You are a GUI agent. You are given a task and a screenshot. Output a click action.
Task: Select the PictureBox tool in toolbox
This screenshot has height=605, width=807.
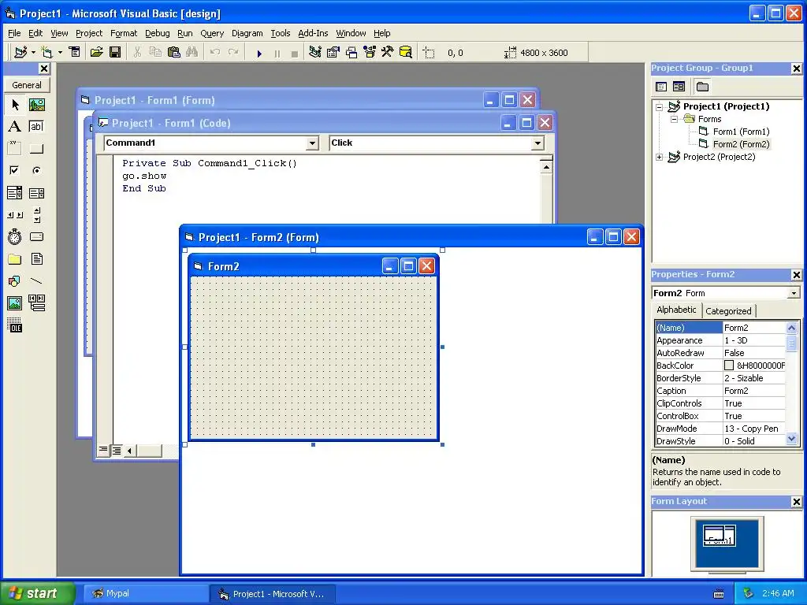pyautogui.click(x=36, y=105)
